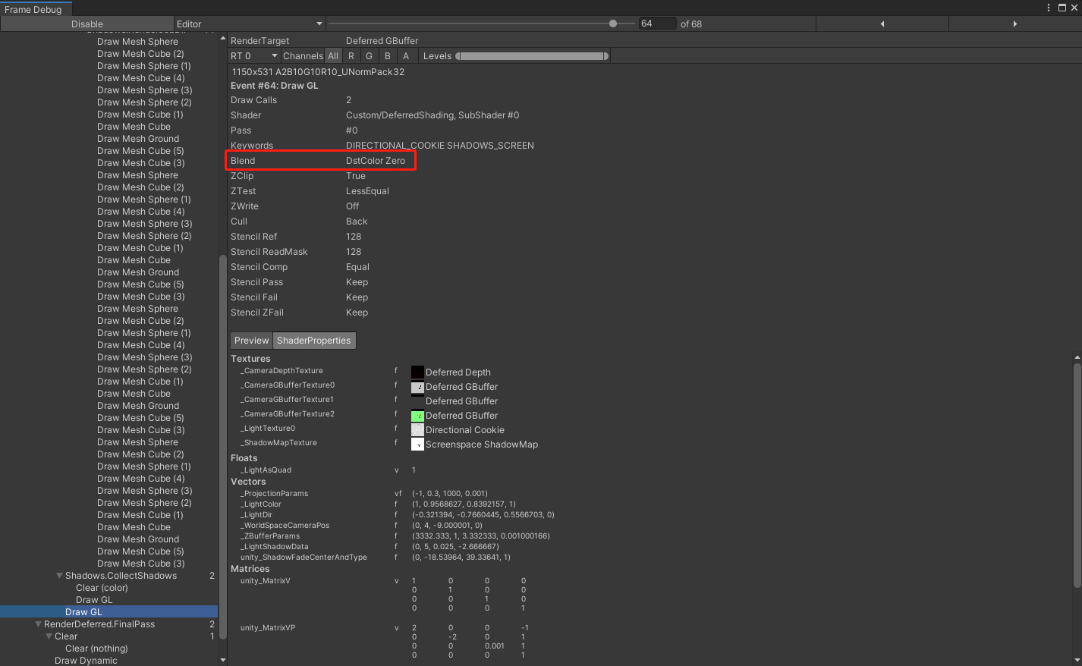The width and height of the screenshot is (1082, 666).
Task: Click the event scrubber slider handle
Action: [613, 24]
